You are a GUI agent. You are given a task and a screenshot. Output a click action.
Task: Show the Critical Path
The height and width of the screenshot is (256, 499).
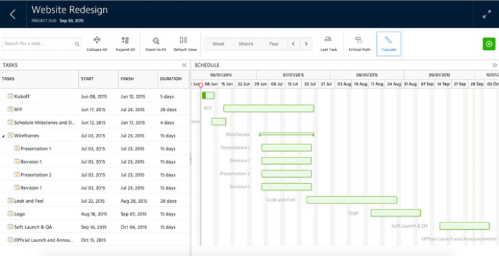pyautogui.click(x=359, y=44)
